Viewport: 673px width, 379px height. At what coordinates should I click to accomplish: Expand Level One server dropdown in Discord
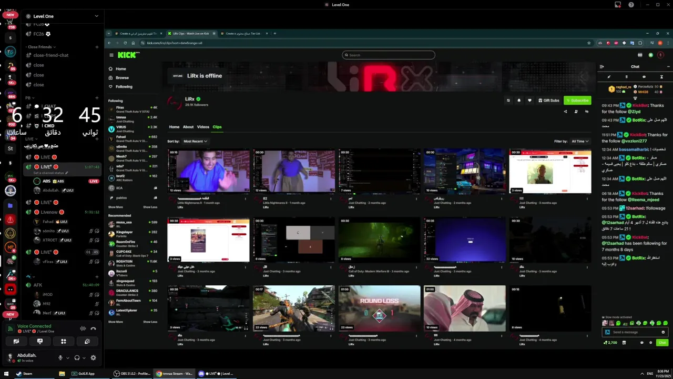click(96, 16)
